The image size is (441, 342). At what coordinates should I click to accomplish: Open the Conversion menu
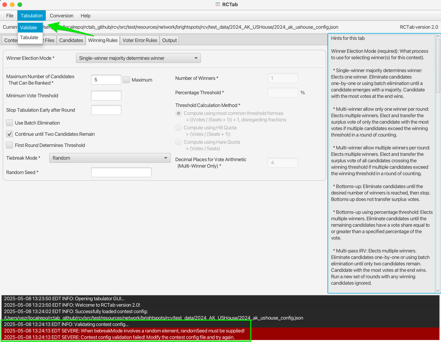pyautogui.click(x=61, y=16)
